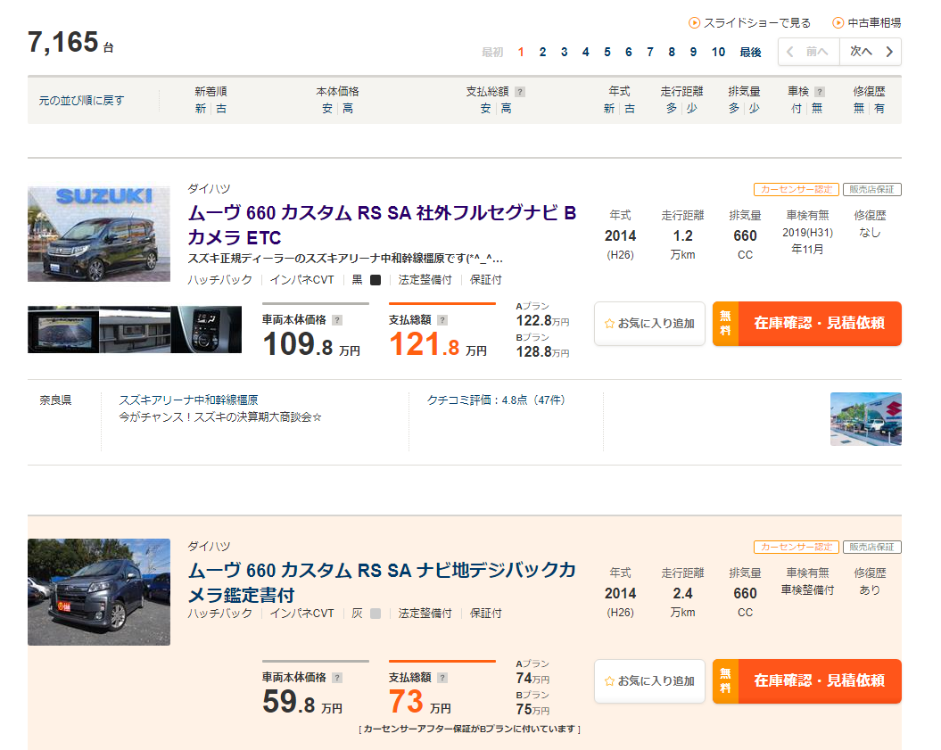Click the help icon next to 車検 sort header
The image size is (941, 750).
point(820,92)
